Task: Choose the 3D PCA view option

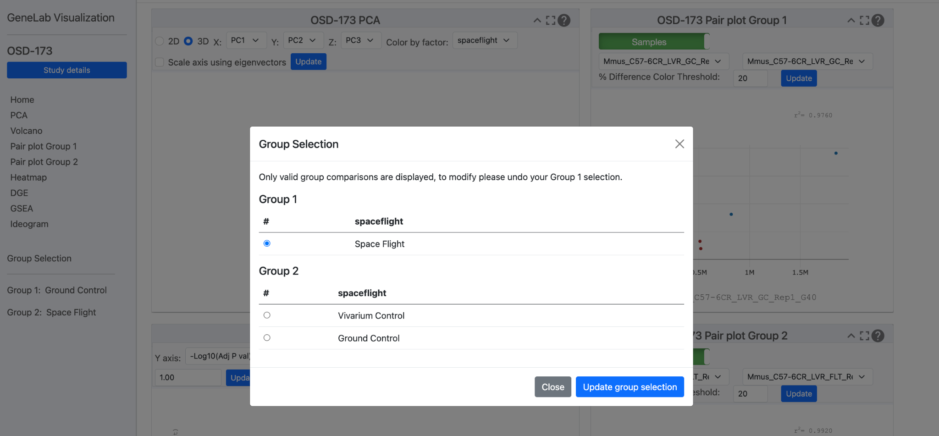Action: coord(188,41)
